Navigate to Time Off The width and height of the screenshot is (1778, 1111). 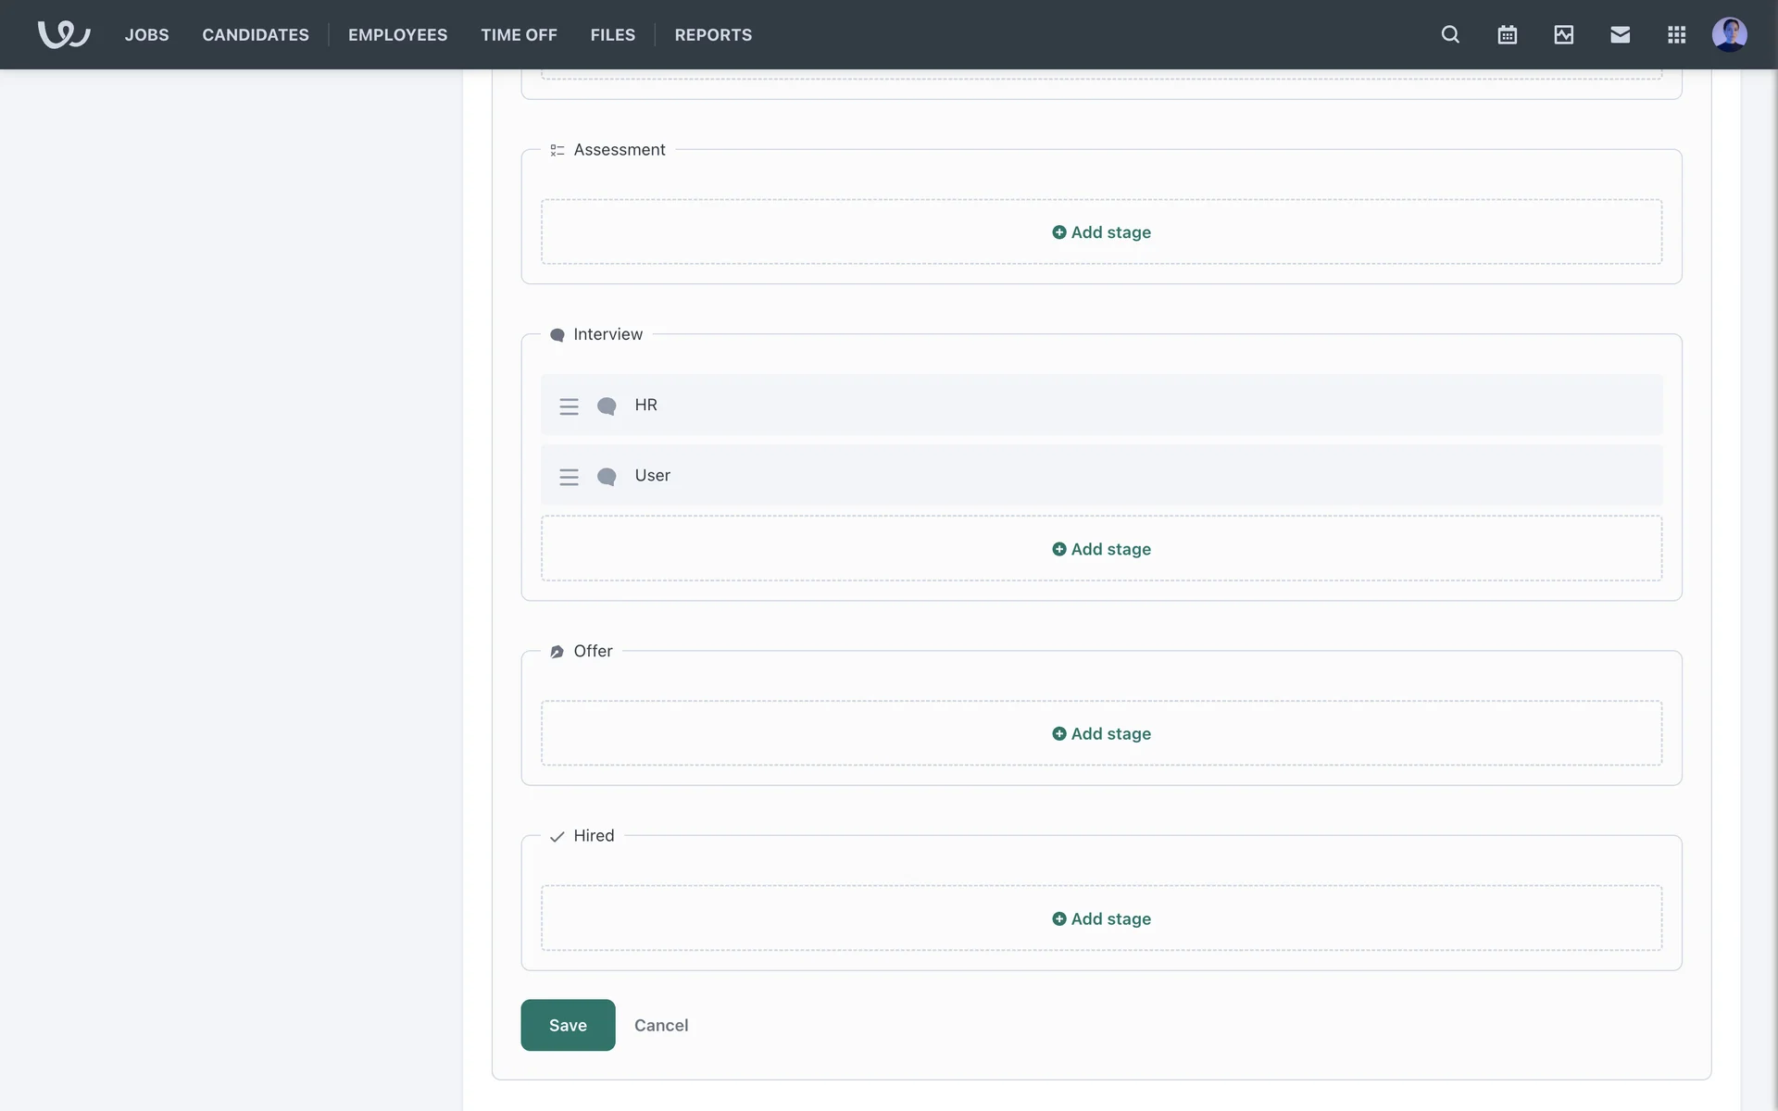pyautogui.click(x=519, y=34)
